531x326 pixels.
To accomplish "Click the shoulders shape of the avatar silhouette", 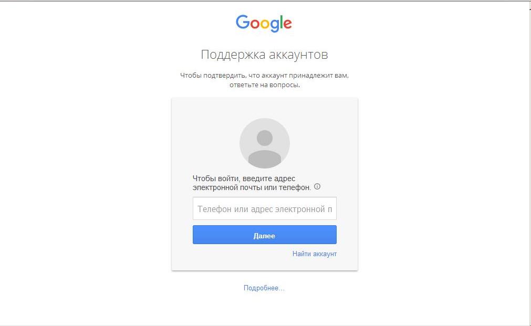I will (265, 159).
